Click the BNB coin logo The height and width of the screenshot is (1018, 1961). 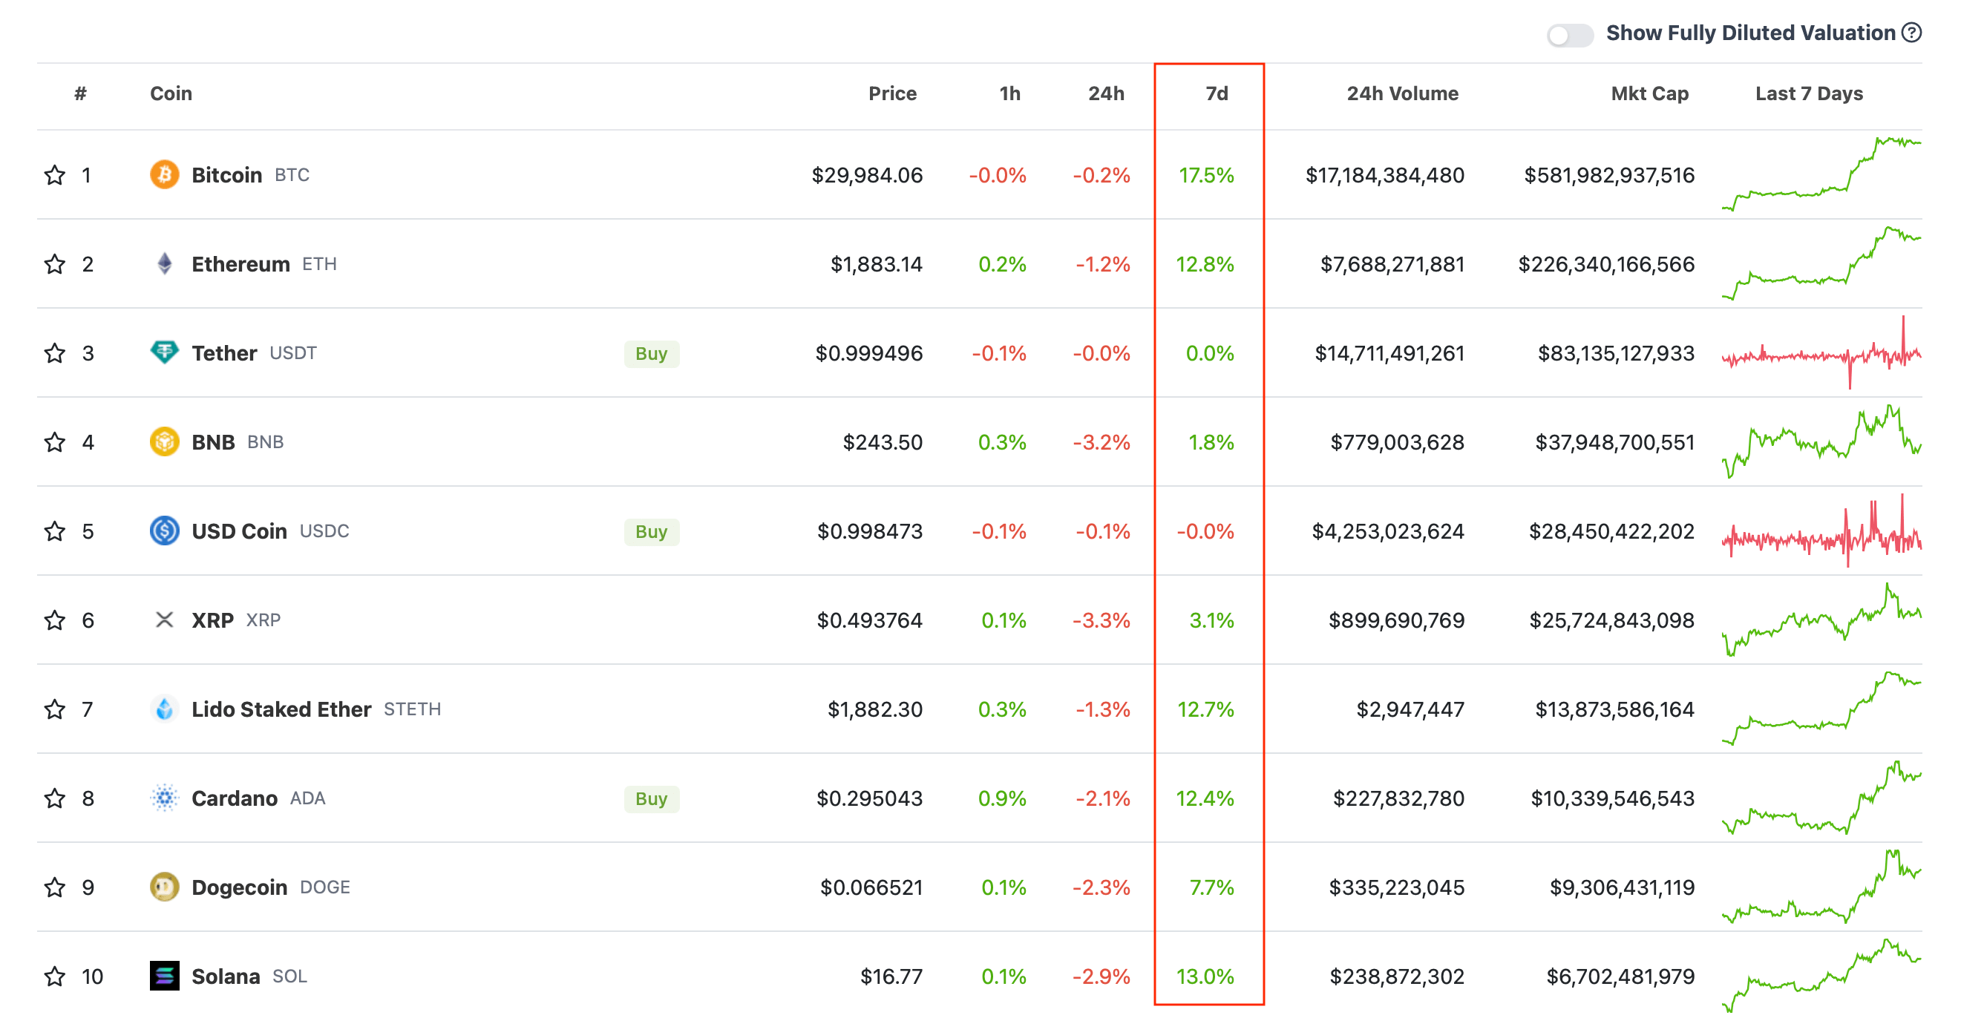coord(165,442)
